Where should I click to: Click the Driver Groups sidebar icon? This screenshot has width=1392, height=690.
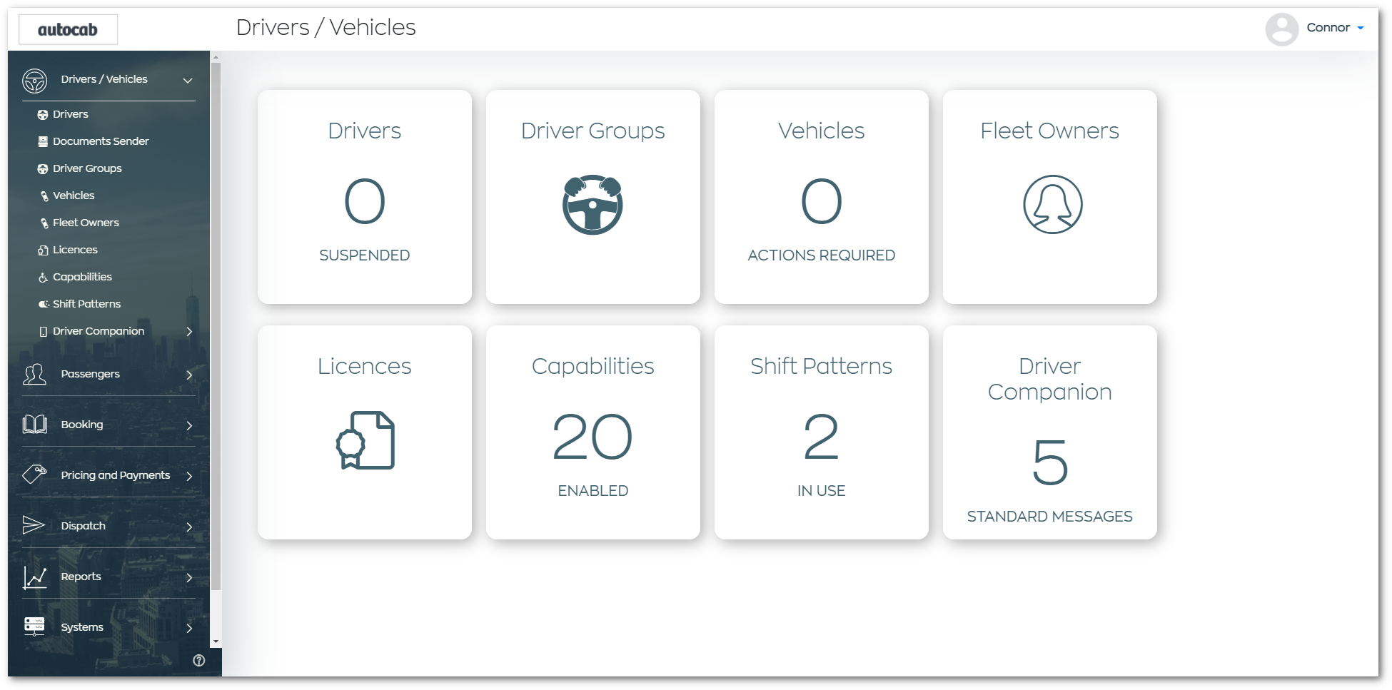pos(43,168)
